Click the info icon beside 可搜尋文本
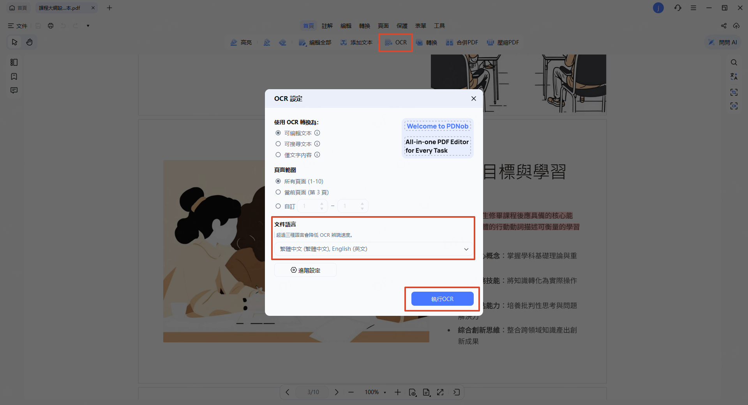 317,144
